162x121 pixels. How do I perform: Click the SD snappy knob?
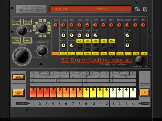pos(72,45)
